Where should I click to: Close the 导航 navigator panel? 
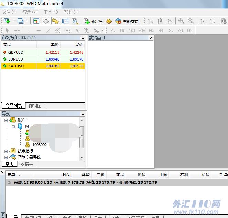[83, 114]
